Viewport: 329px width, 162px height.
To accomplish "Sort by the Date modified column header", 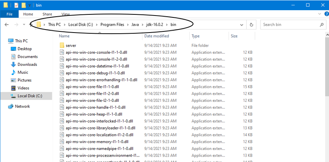I will 156,36.
